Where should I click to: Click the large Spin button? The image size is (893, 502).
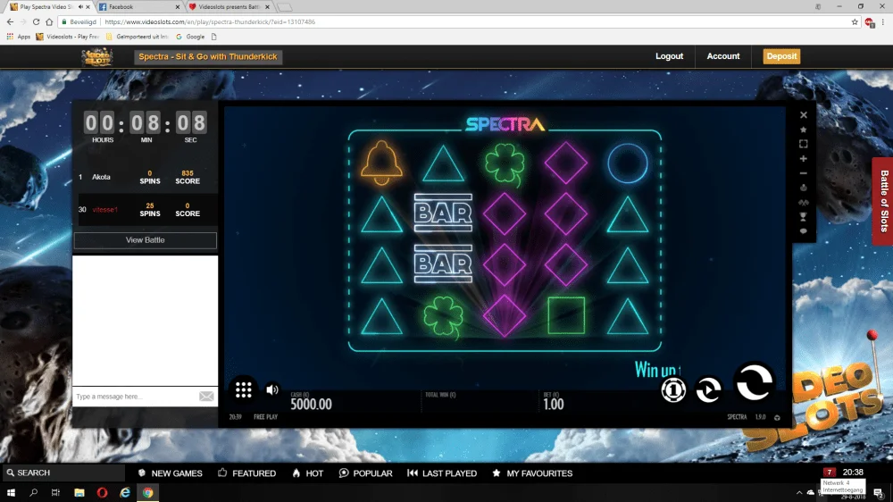coord(755,383)
